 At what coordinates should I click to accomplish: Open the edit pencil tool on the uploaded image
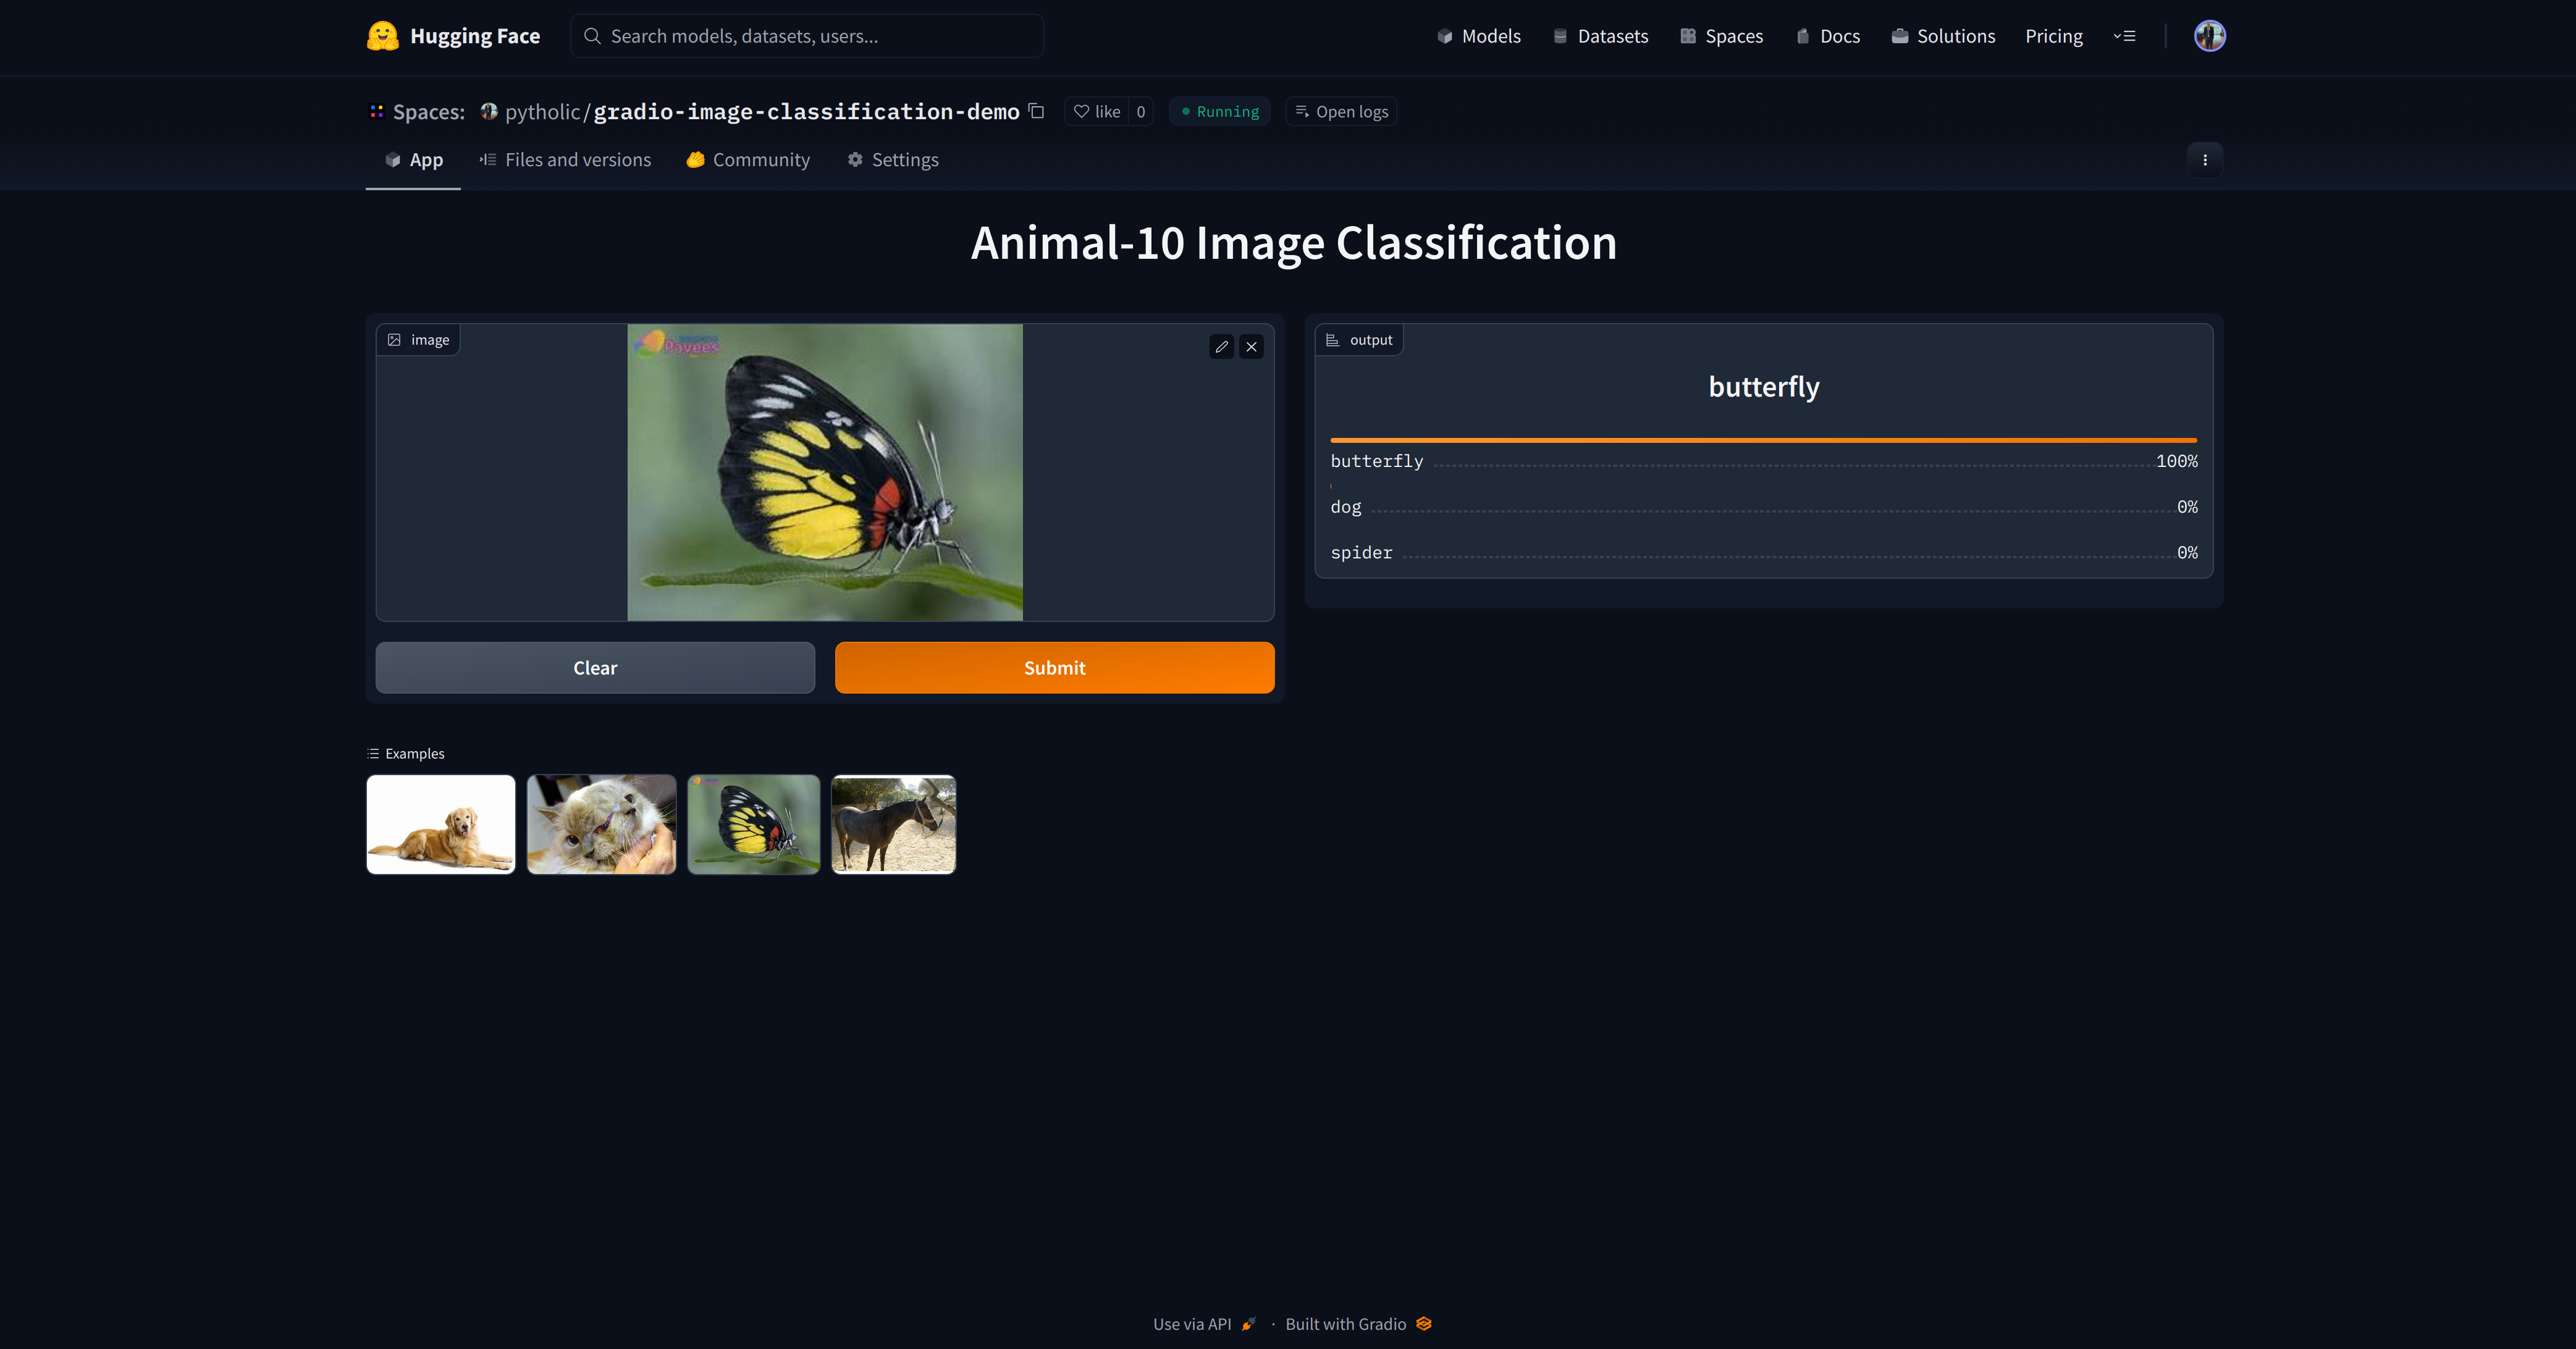coord(1221,347)
